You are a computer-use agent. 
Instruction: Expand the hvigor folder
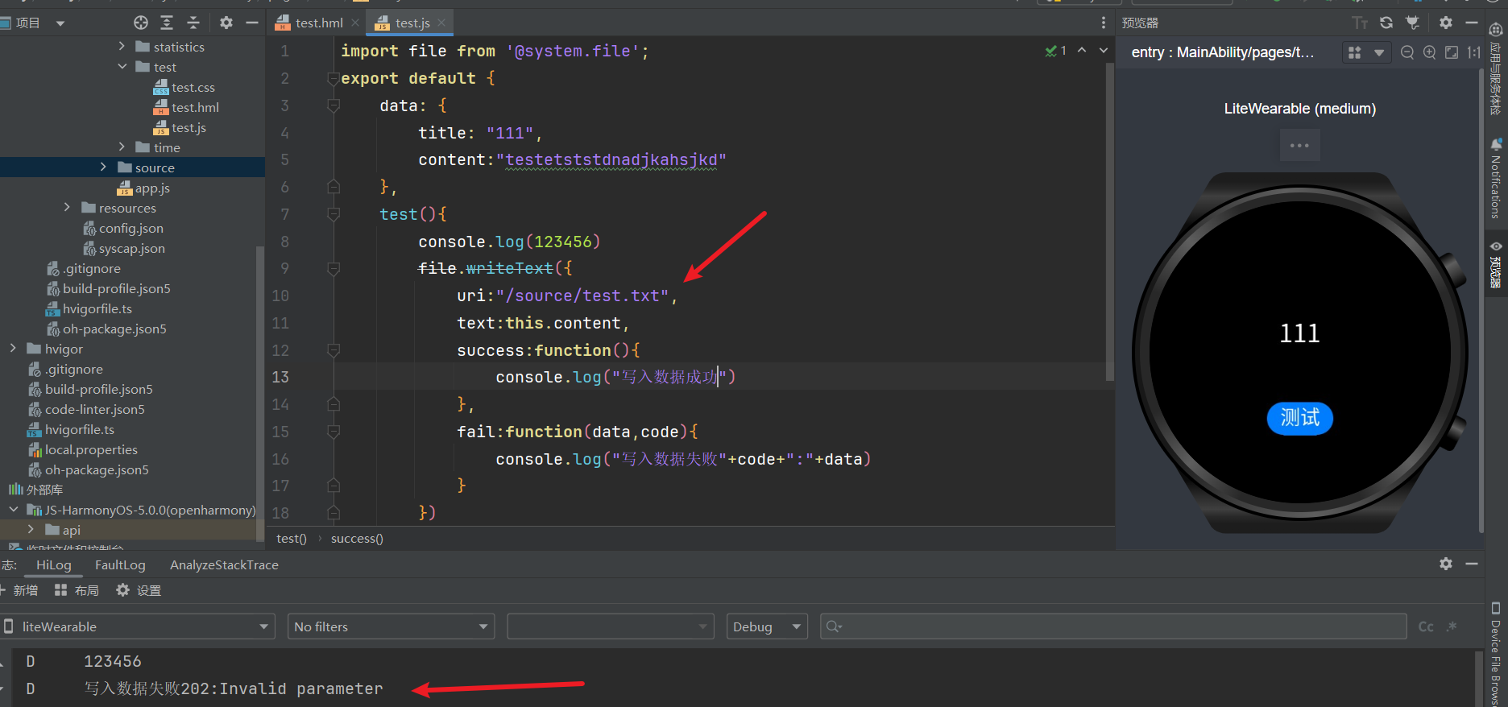(x=13, y=349)
